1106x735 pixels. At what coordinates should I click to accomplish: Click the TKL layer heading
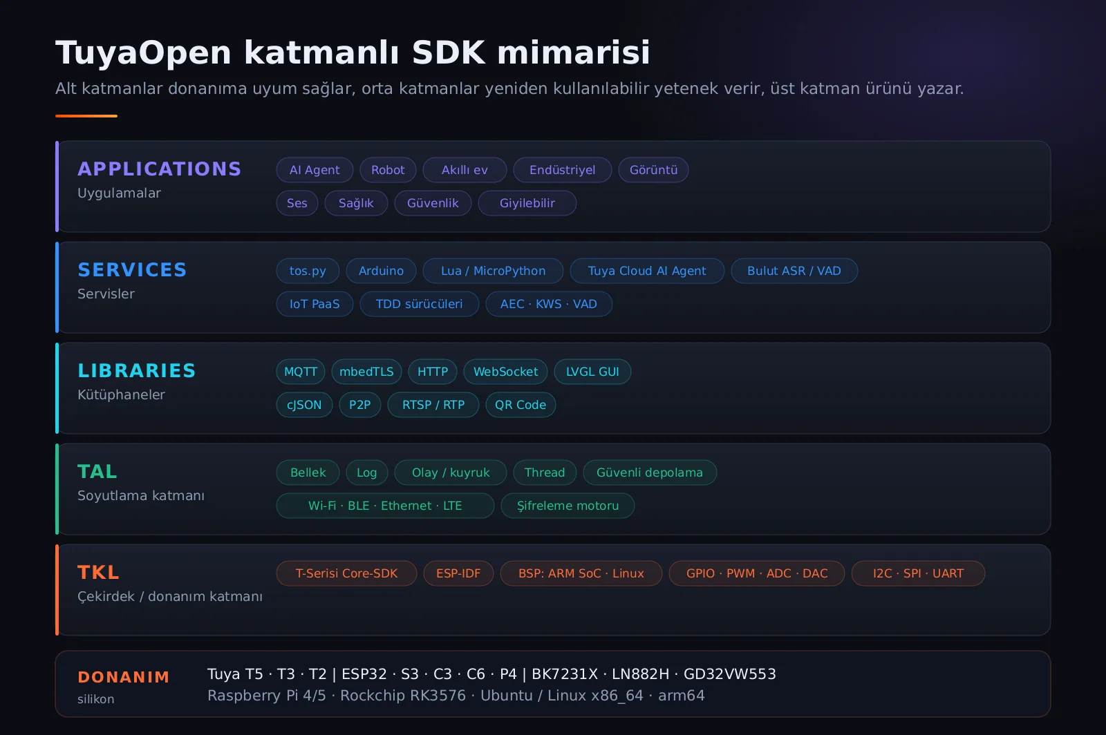coord(98,573)
